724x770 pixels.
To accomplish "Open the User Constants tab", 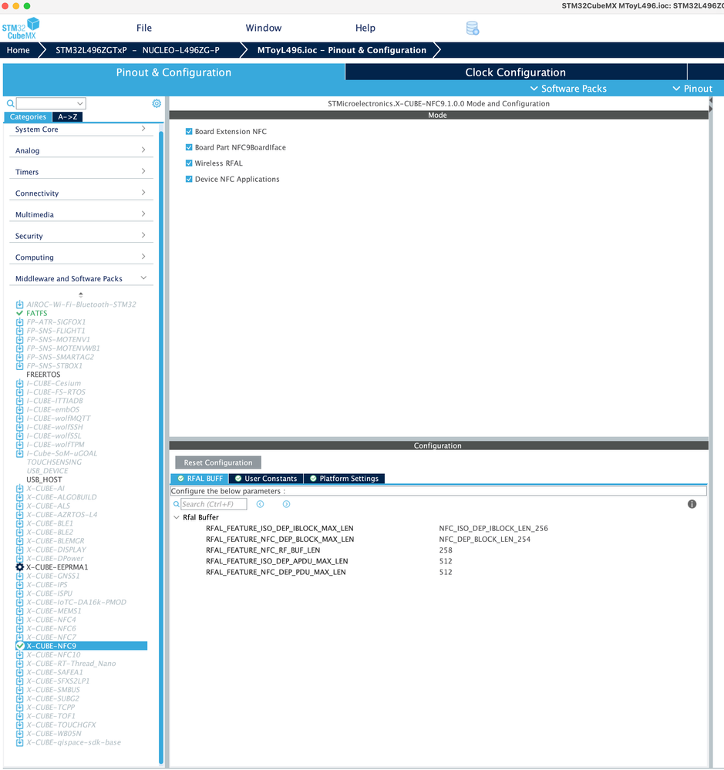I will point(266,479).
